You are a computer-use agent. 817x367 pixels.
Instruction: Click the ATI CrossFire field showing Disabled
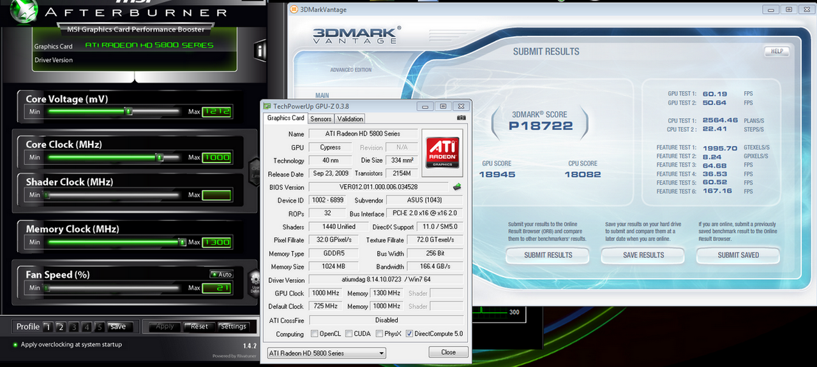(x=386, y=320)
